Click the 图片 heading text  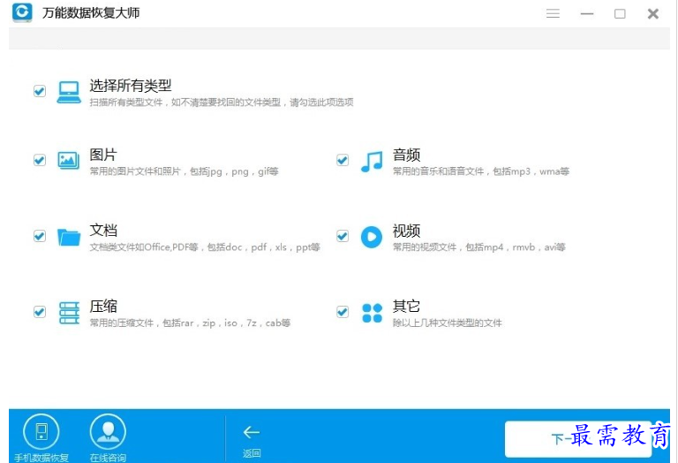point(103,155)
